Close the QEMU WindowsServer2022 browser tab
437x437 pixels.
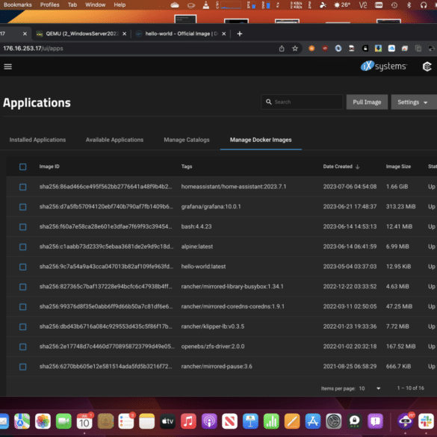(x=124, y=34)
